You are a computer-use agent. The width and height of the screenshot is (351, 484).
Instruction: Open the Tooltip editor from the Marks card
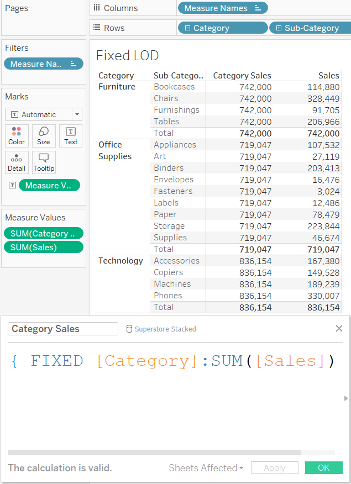(x=43, y=162)
